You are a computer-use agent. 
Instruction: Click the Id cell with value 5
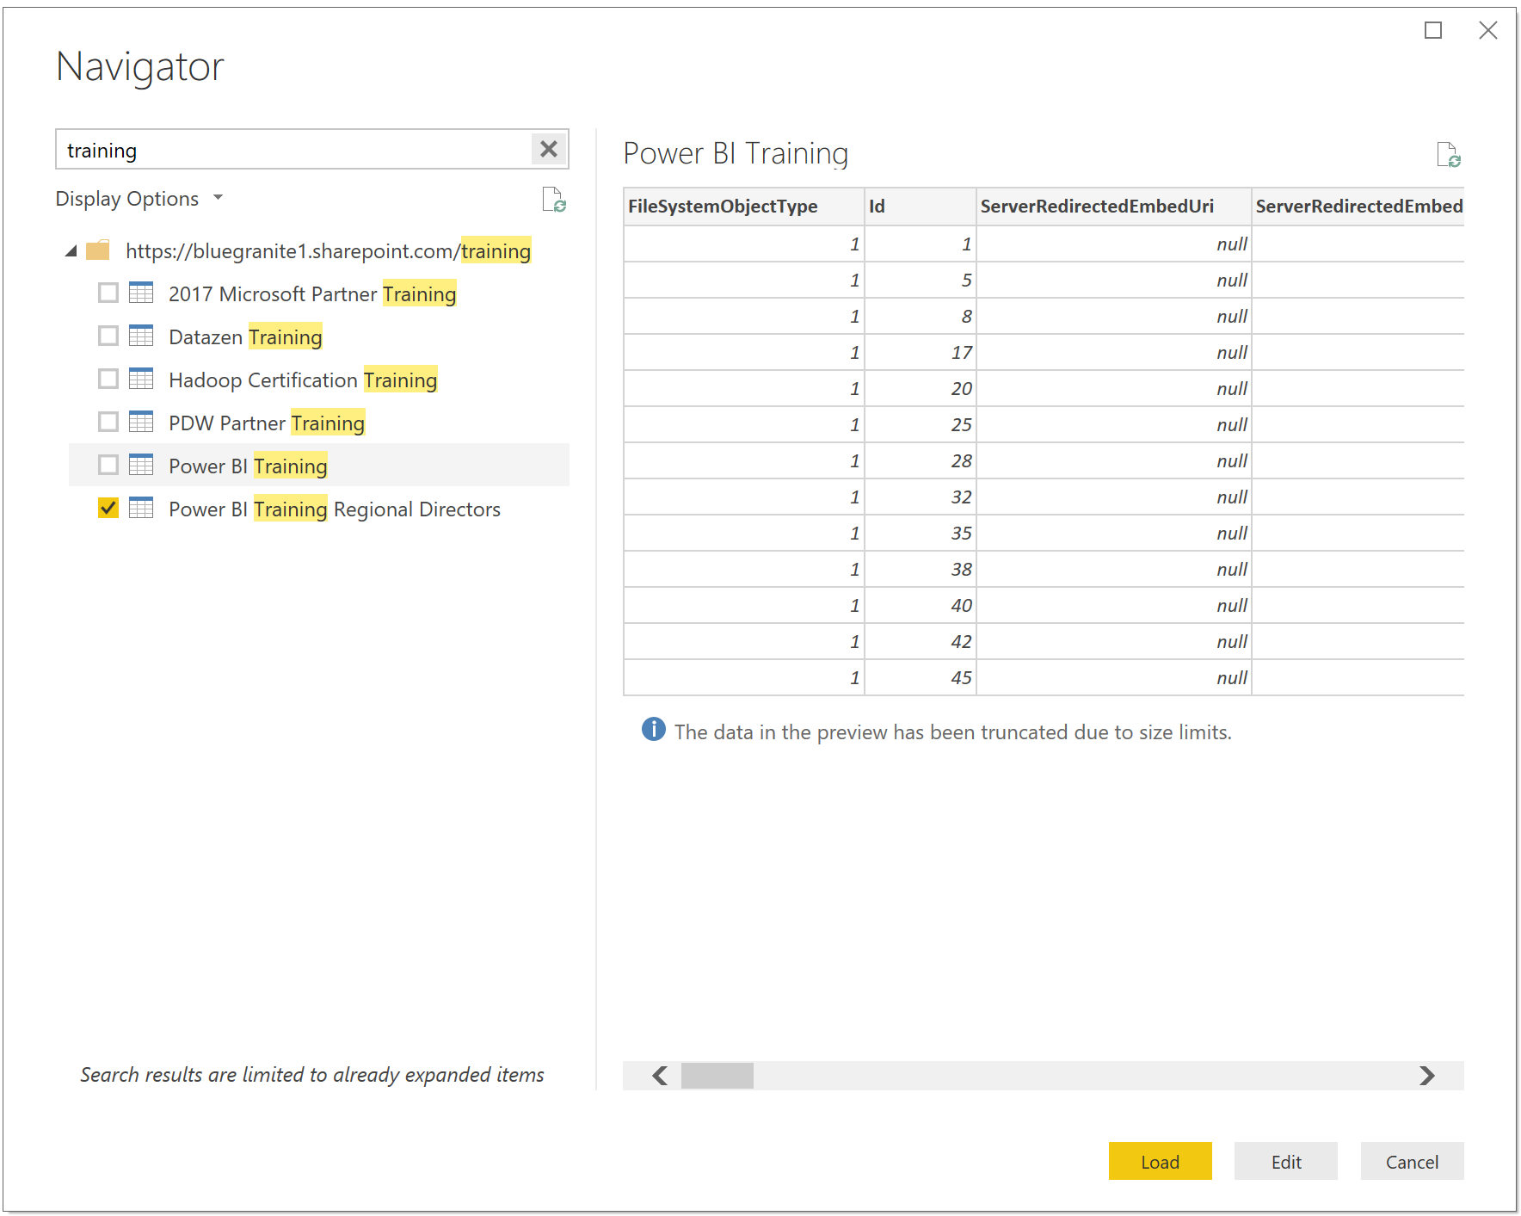921,280
